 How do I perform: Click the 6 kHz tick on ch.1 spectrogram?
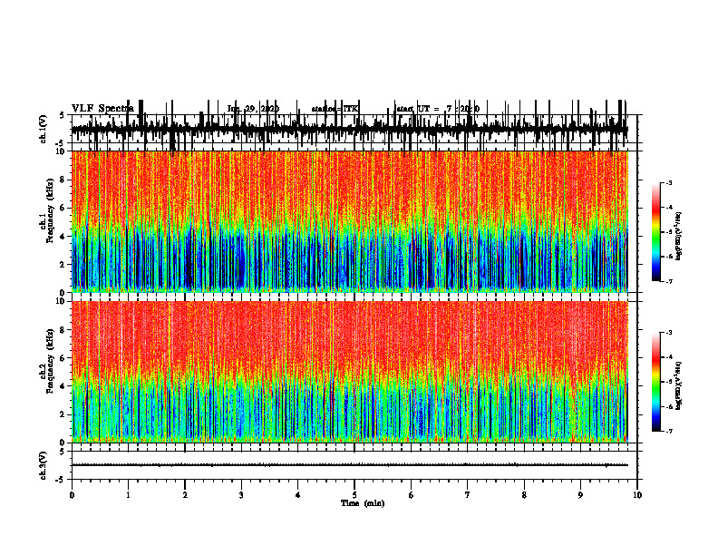pos(63,208)
